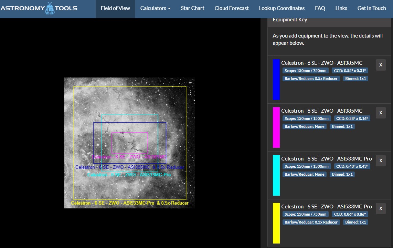Click the 'Scope: 150mm / 1500mm' badge in the magenta entry
393x248 pixels.
tap(307, 118)
